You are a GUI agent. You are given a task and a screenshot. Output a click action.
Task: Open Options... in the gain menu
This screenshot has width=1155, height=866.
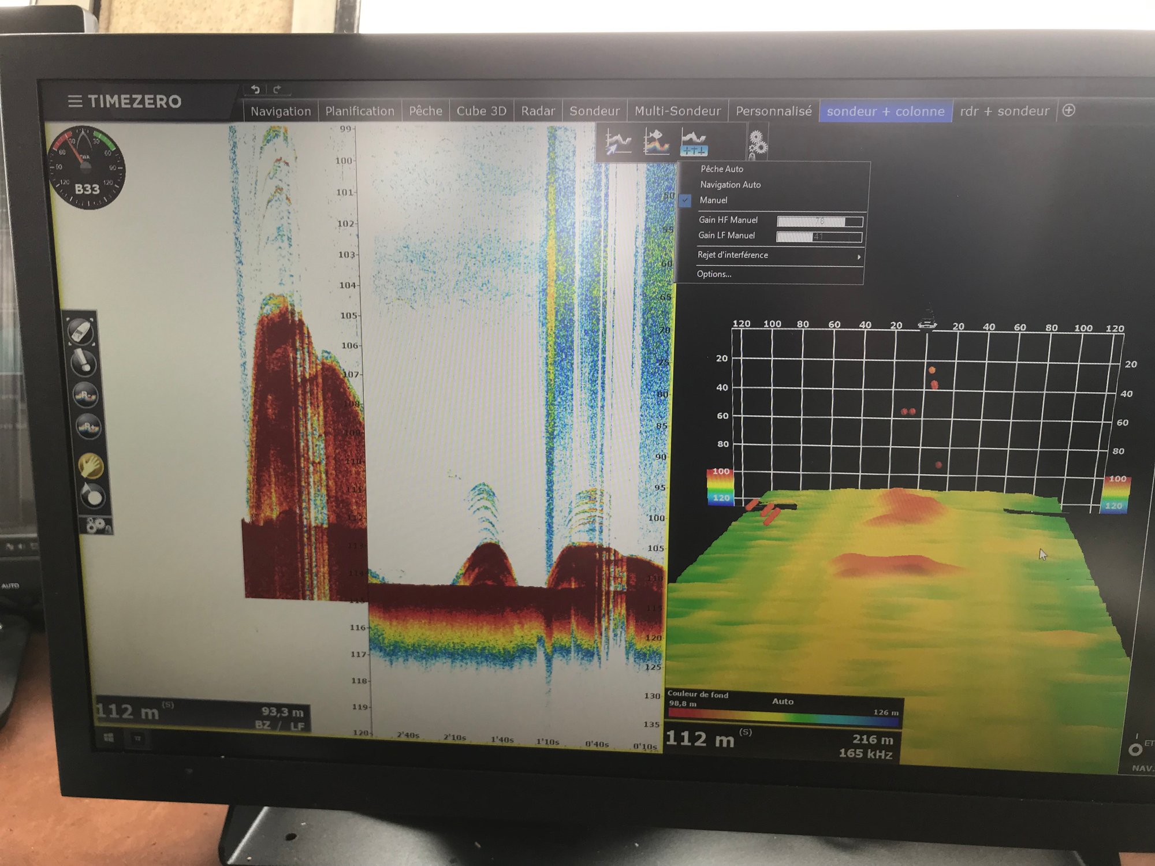[714, 274]
